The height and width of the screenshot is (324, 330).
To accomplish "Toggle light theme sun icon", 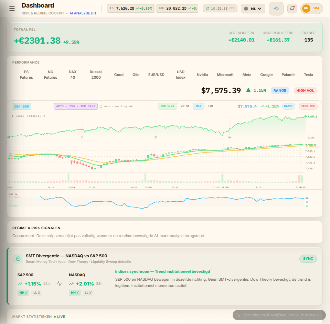I will [276, 8].
